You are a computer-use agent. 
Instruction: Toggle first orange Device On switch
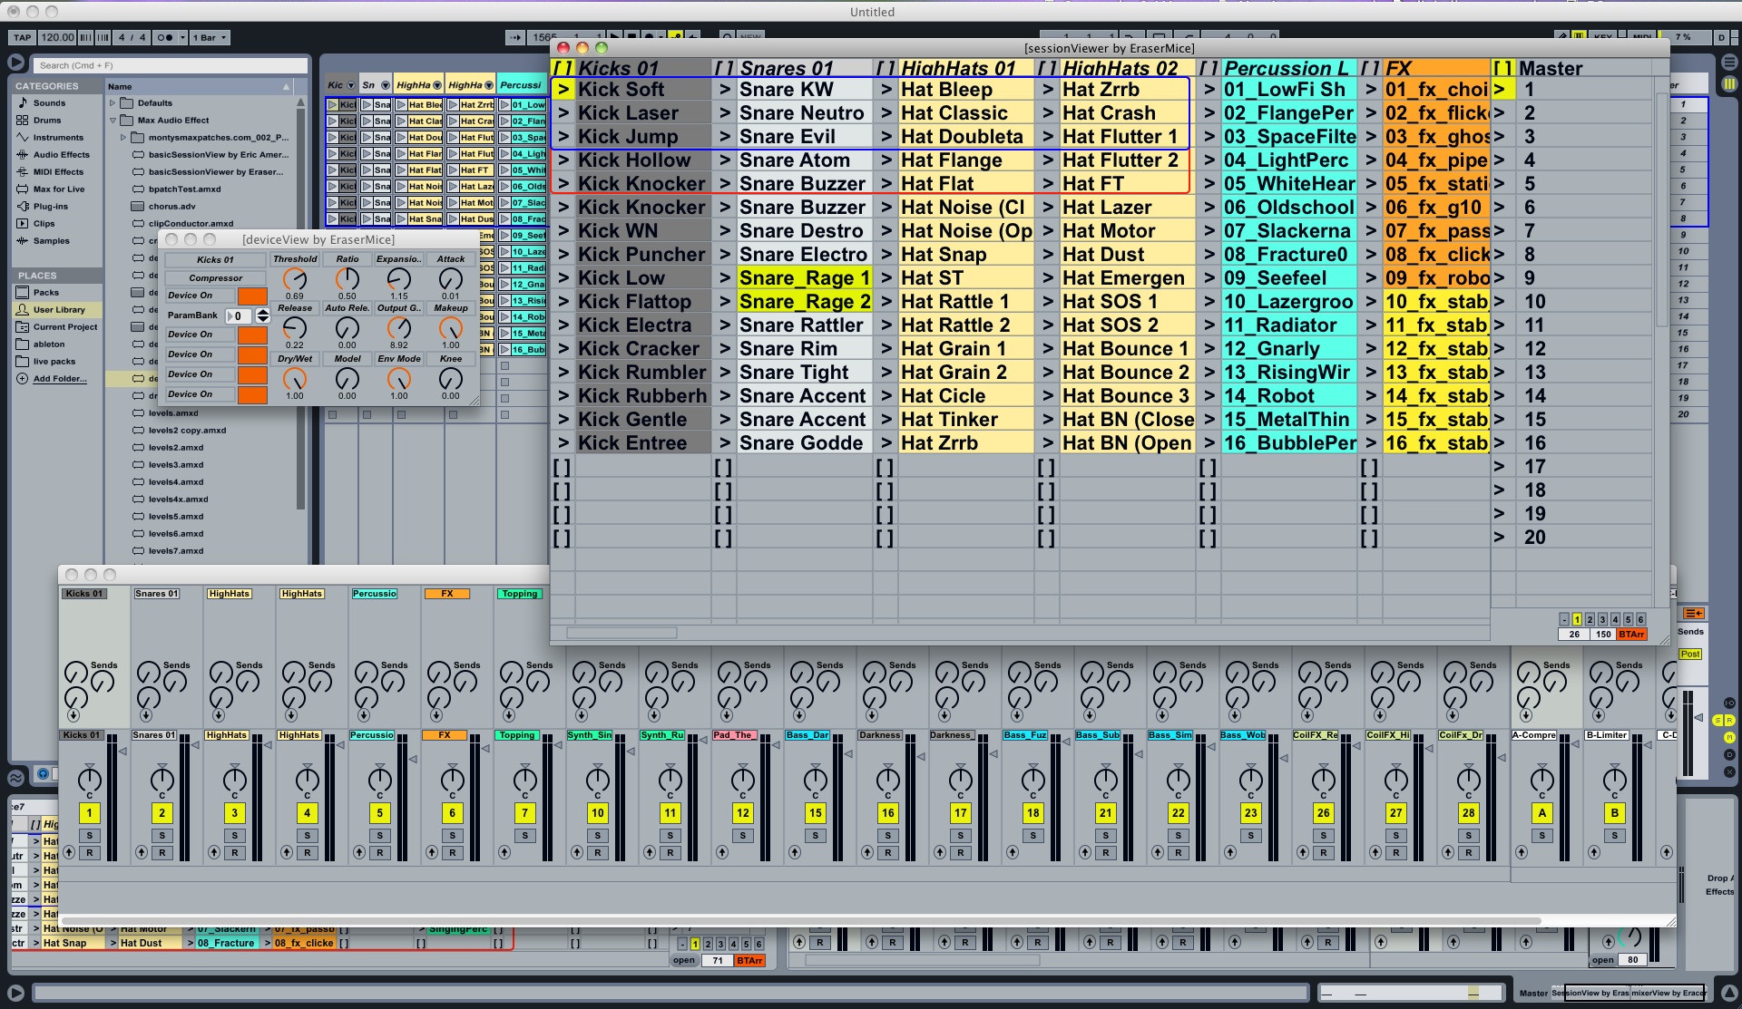252,296
